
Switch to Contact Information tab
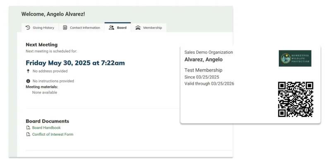82,28
